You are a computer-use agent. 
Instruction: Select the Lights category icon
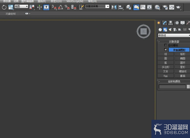click(x=170, y=30)
